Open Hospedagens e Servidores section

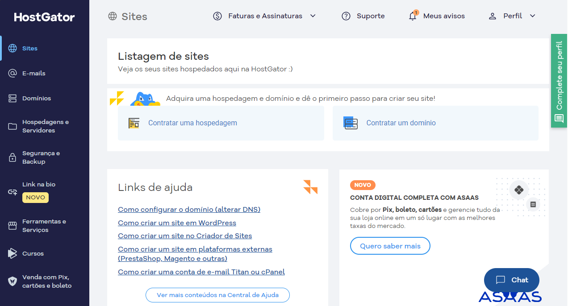(x=45, y=126)
